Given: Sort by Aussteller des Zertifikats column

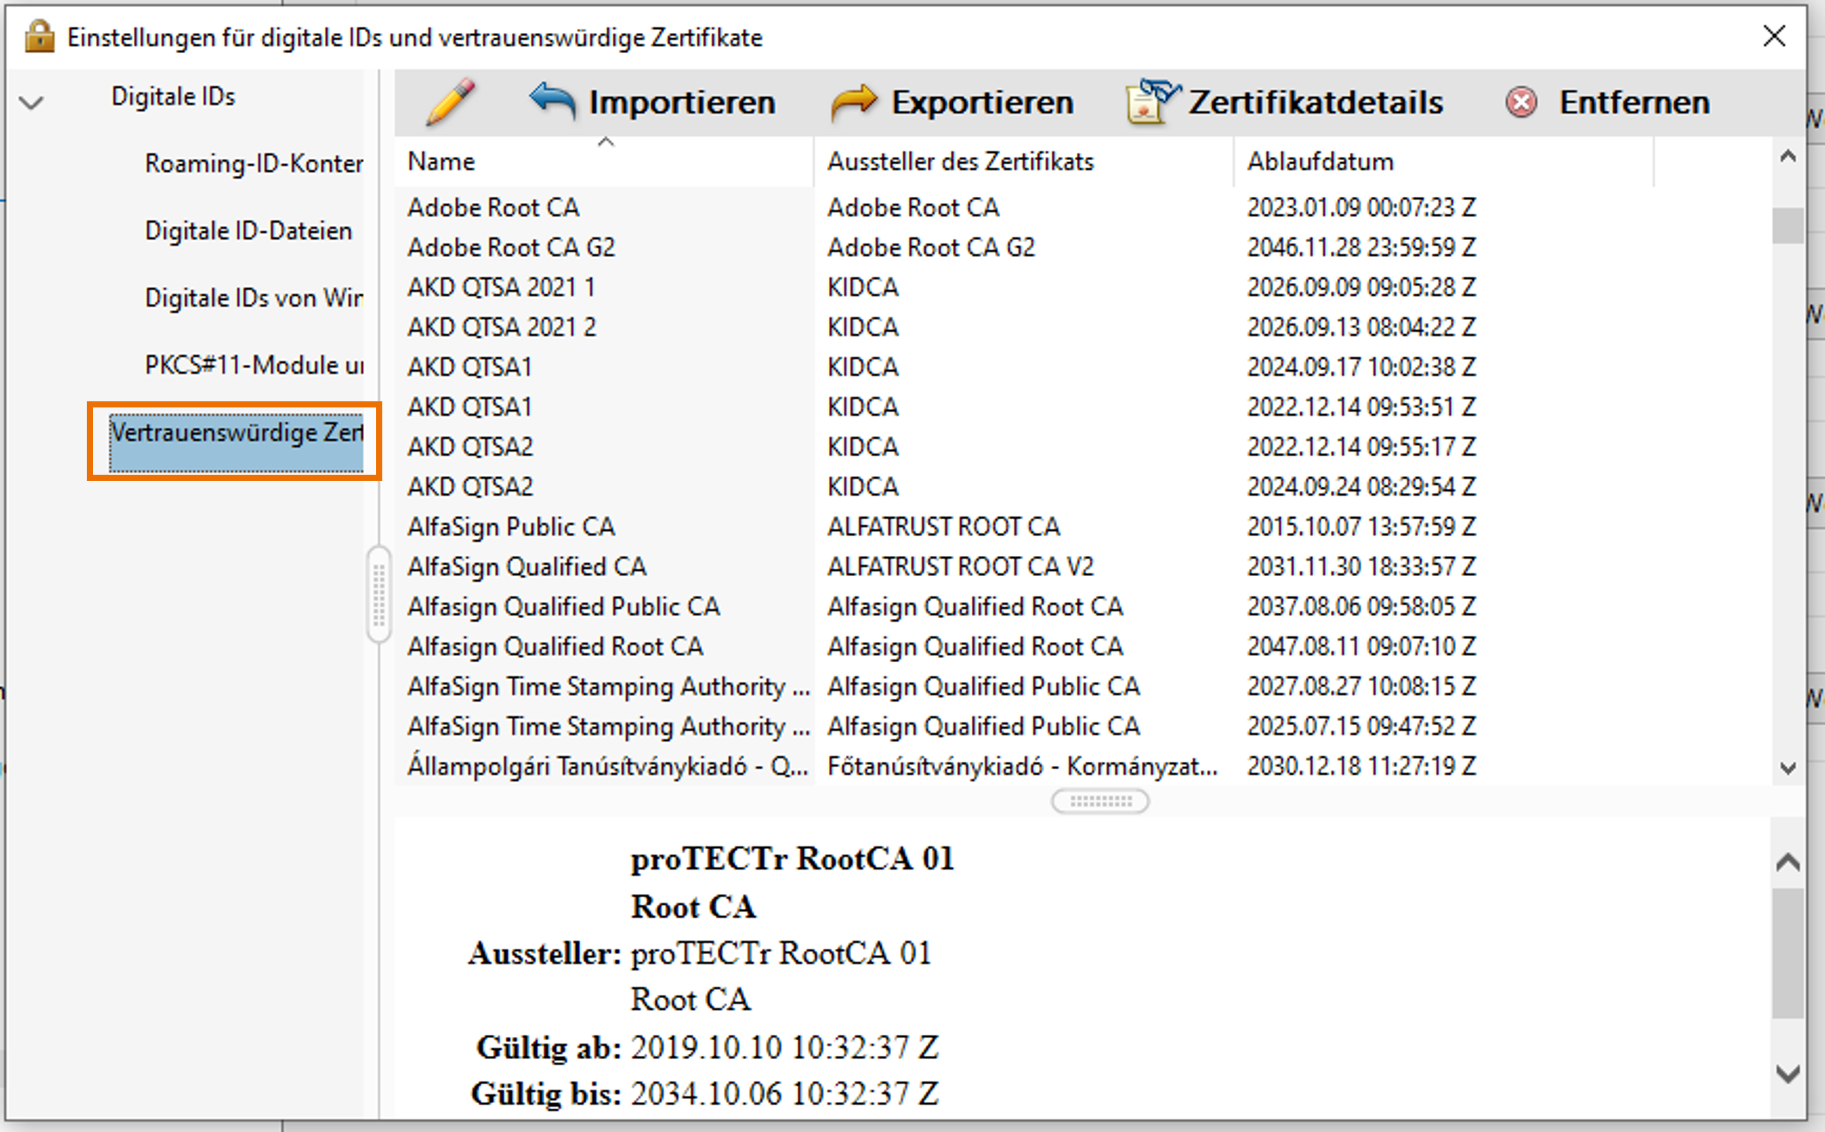Looking at the screenshot, I should point(960,162).
